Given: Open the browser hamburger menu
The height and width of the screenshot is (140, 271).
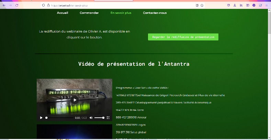Looking at the screenshot, I should pyautogui.click(x=267, y=5).
